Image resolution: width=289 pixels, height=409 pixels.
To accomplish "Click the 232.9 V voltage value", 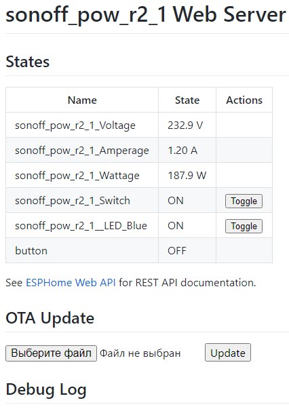I will coord(185,125).
